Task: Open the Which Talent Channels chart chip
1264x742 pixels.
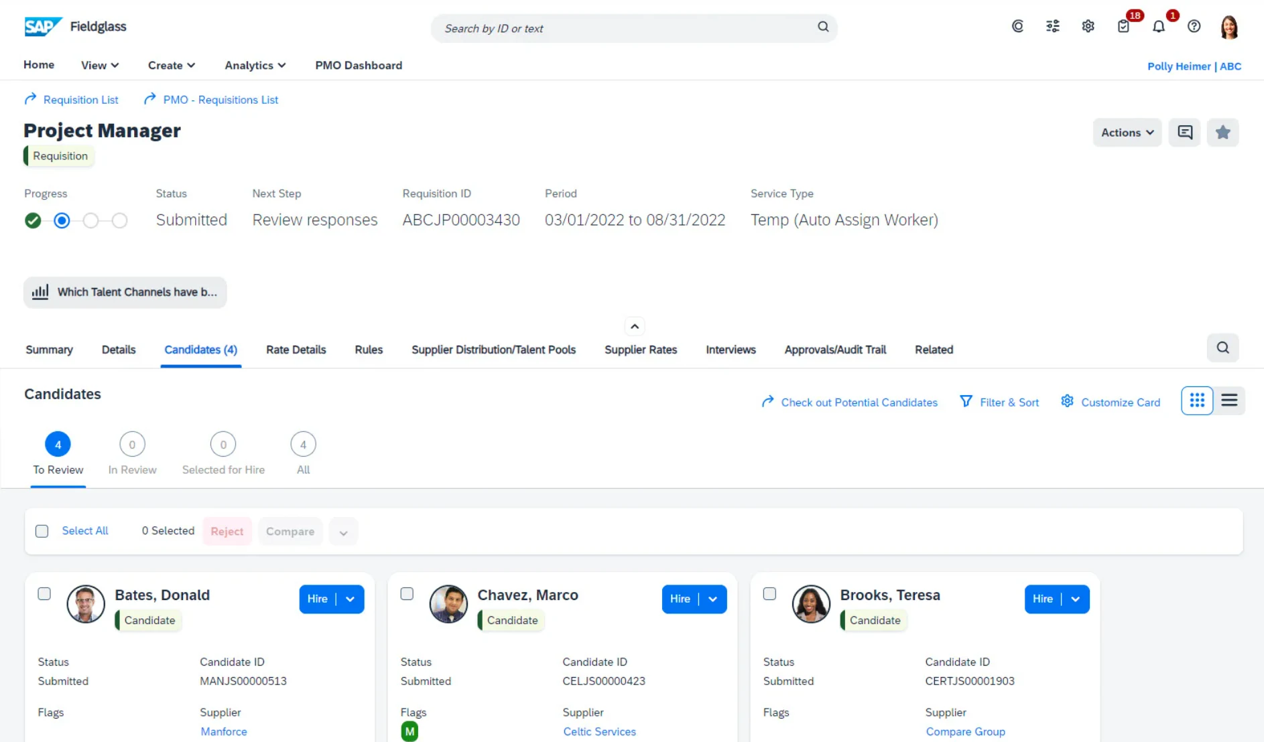Action: click(x=125, y=292)
